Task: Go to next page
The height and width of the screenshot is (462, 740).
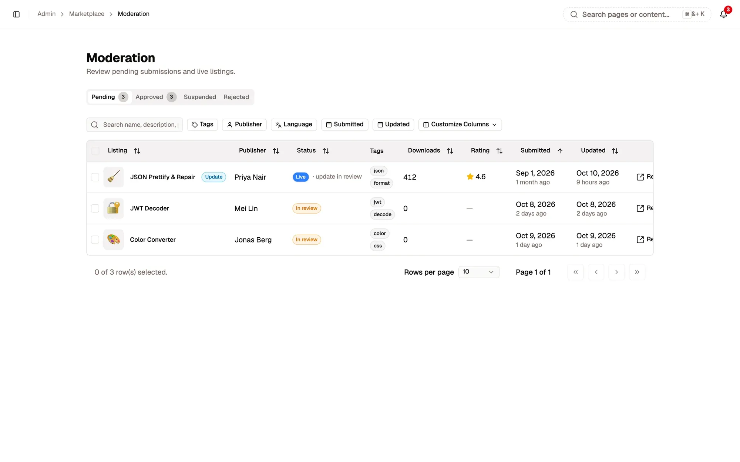Action: (616, 272)
